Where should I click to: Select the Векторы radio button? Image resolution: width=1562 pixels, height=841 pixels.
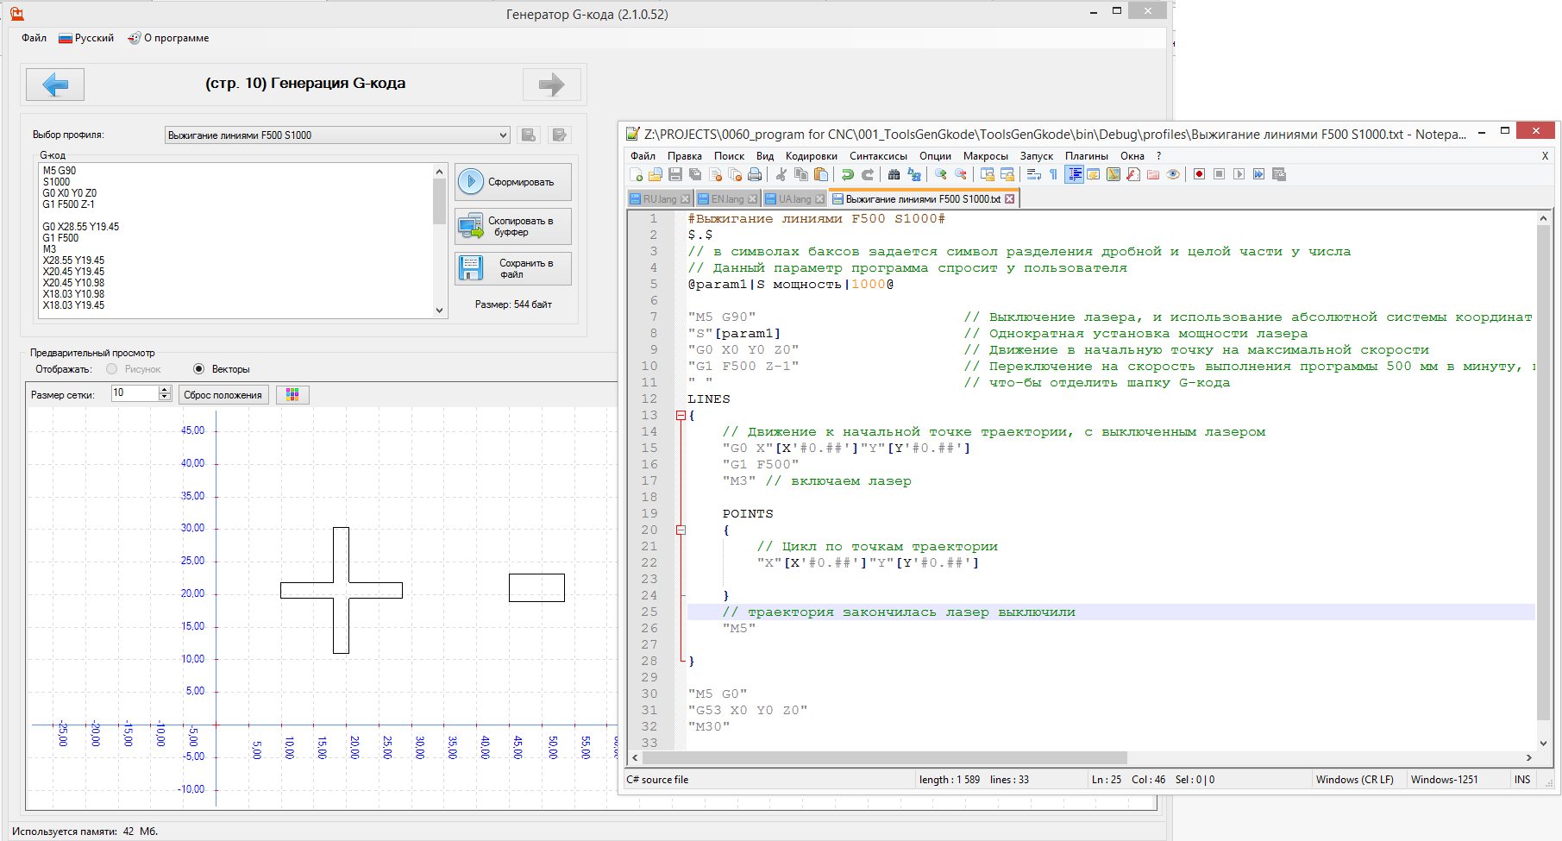[199, 369]
